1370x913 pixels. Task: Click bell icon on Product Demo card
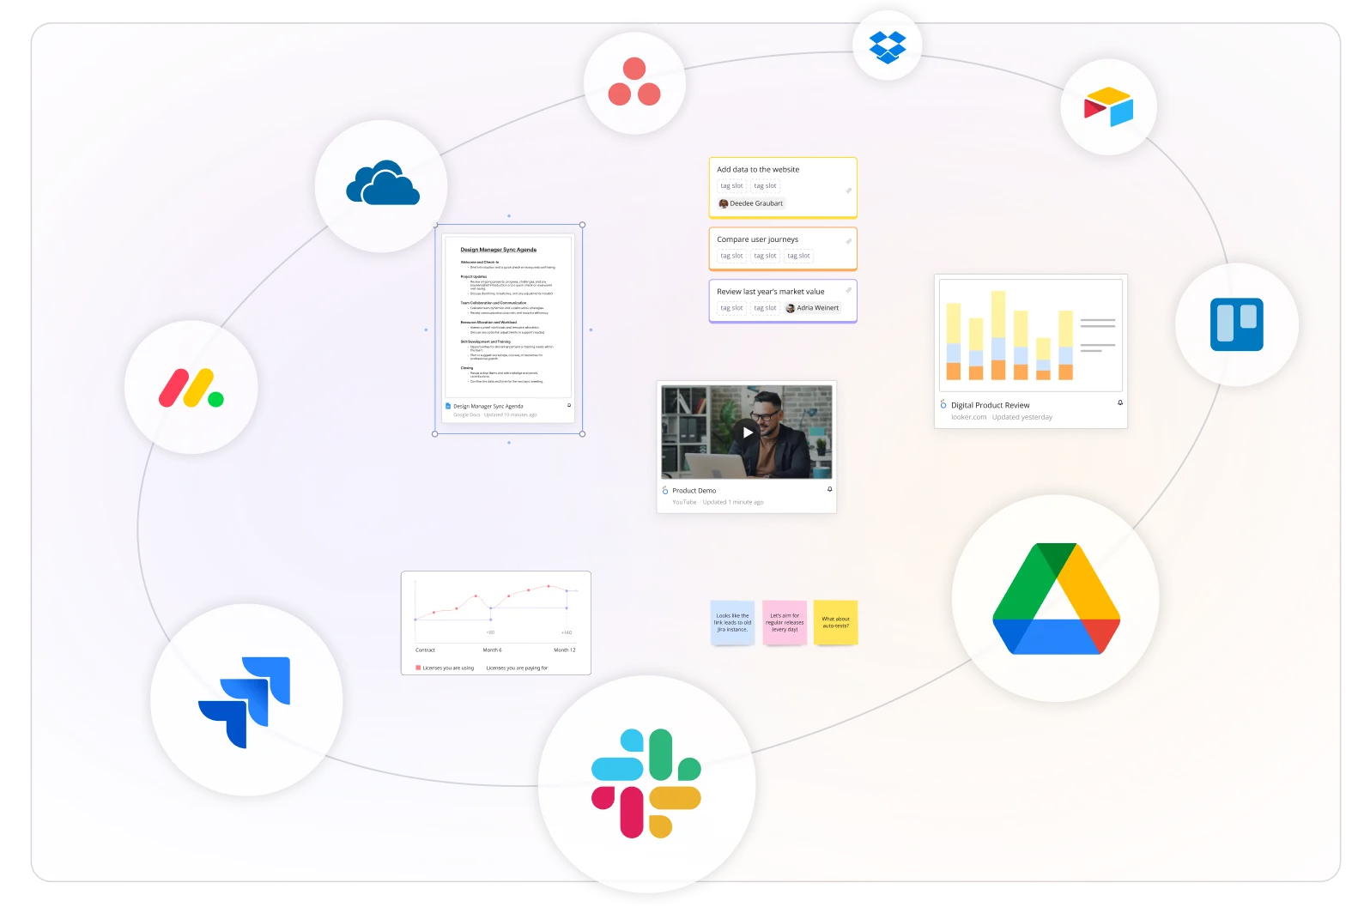pyautogui.click(x=829, y=489)
